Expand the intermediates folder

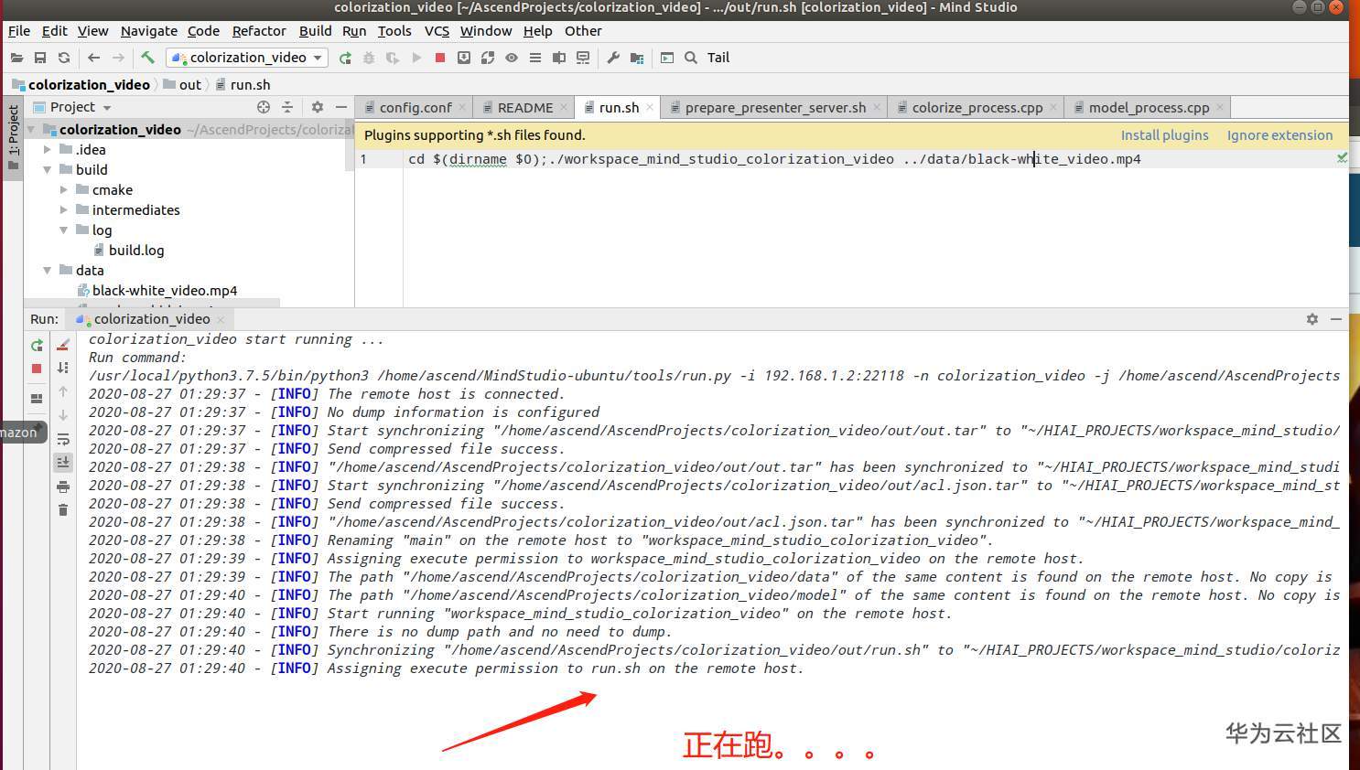64,210
